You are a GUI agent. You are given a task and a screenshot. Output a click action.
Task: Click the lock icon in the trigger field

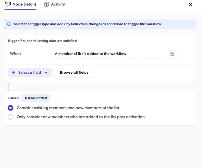pos(172,53)
